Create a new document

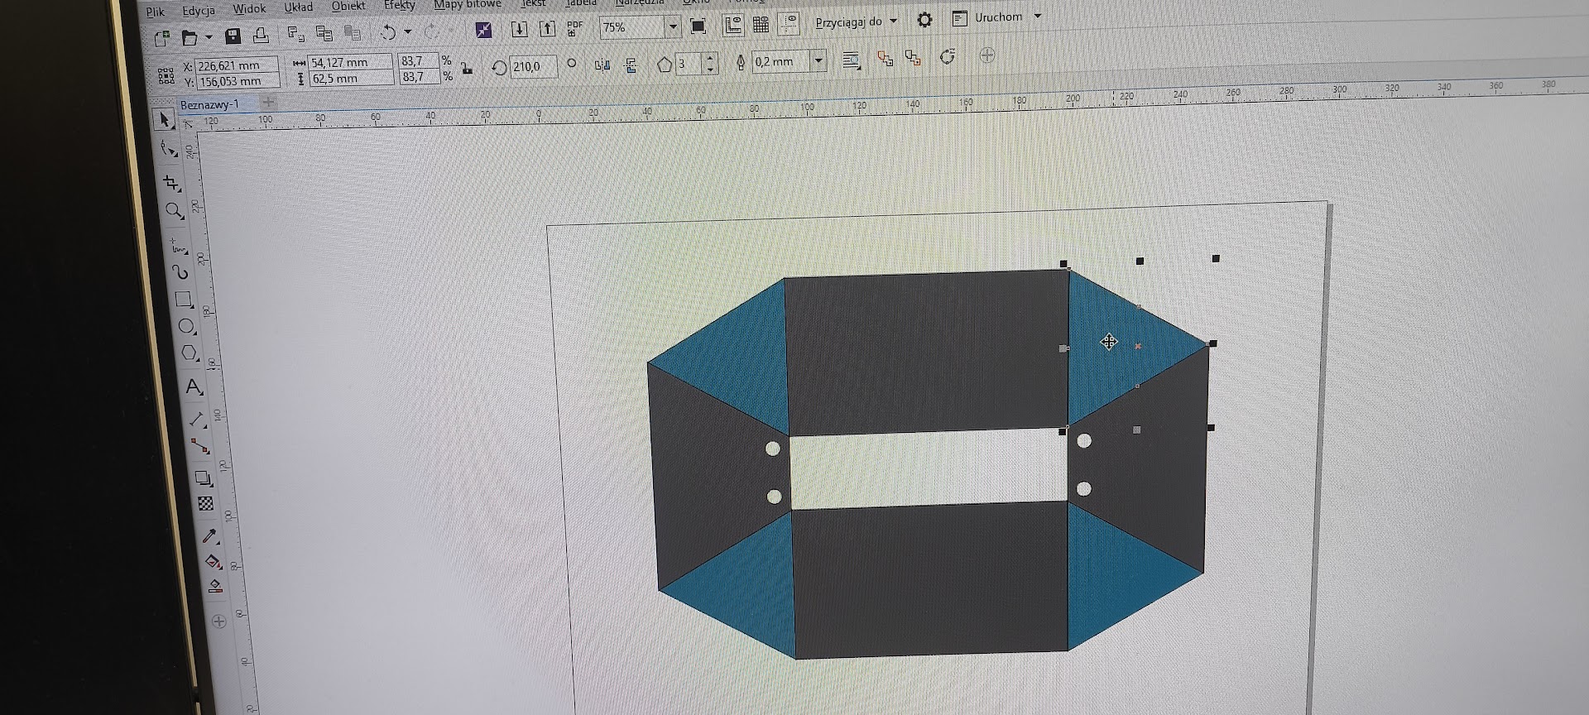161,37
